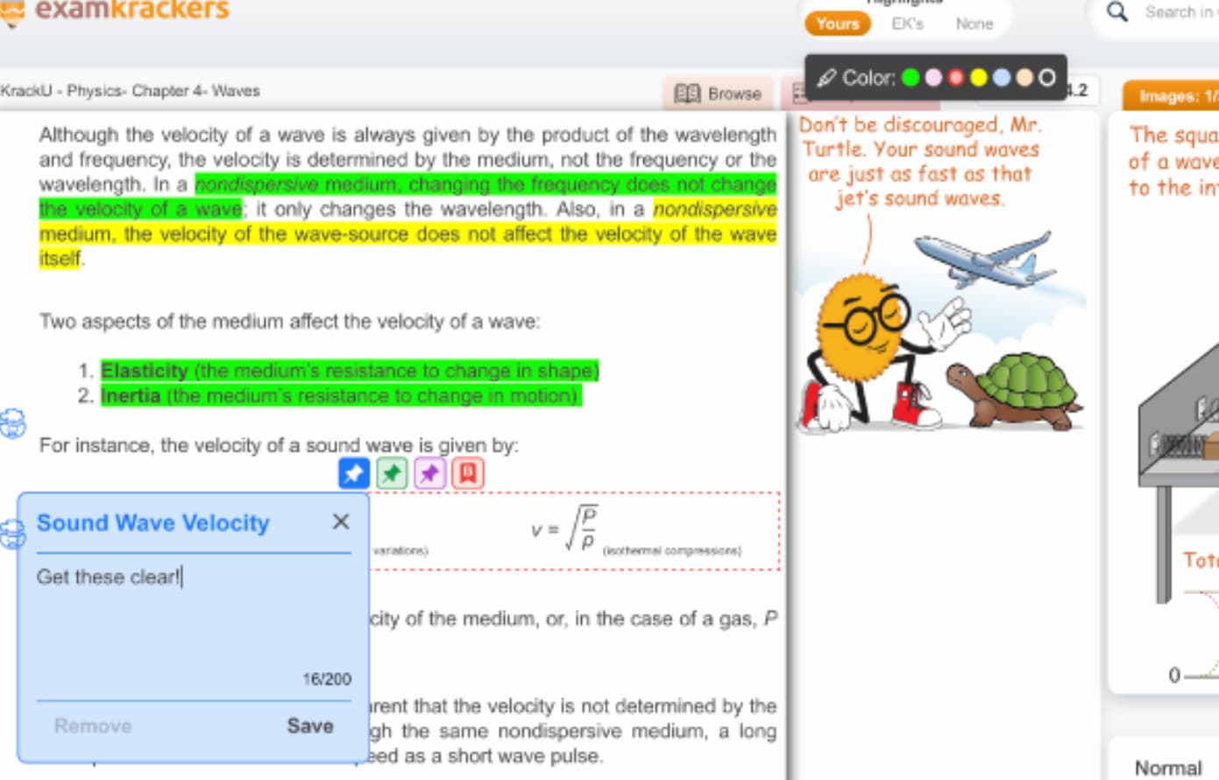Show EK's highlights
The height and width of the screenshot is (780, 1219).
[908, 24]
